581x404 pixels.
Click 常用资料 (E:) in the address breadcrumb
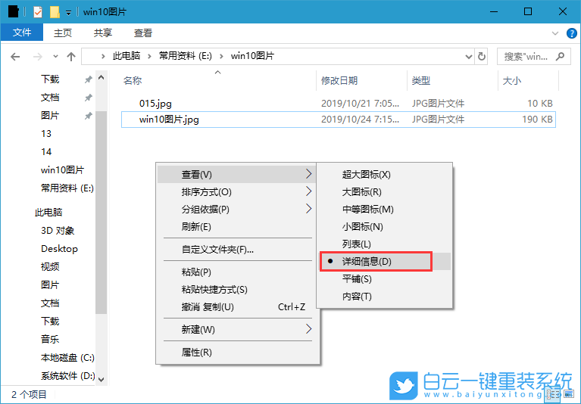coord(186,56)
